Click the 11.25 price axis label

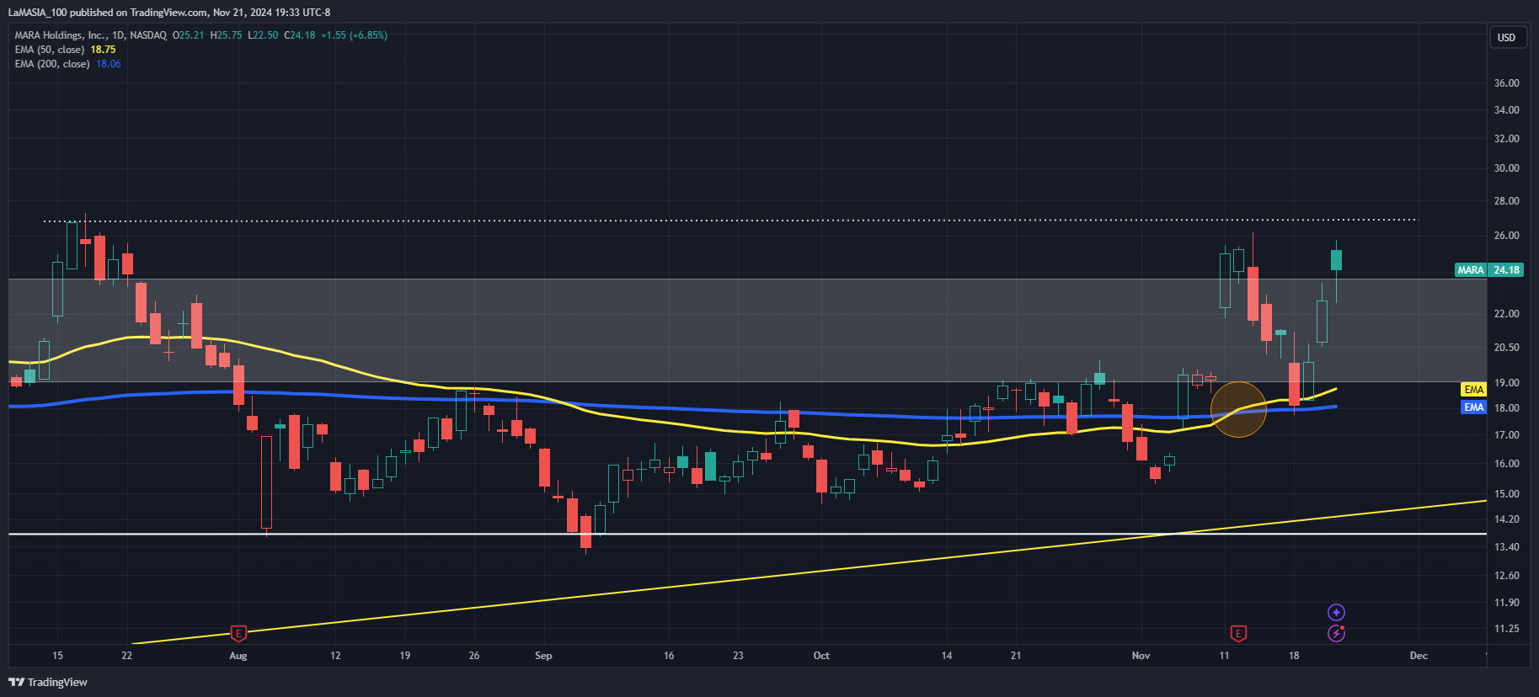click(1506, 629)
